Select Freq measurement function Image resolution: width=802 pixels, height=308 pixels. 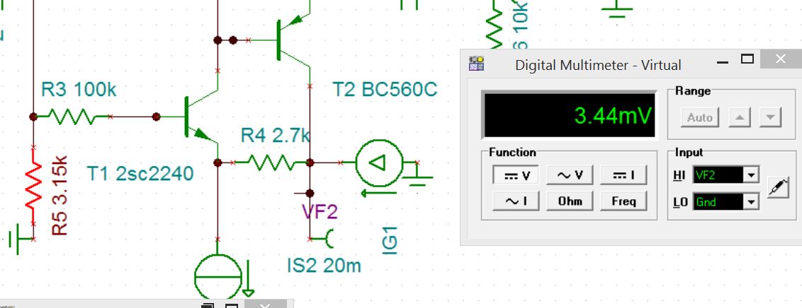tap(623, 201)
